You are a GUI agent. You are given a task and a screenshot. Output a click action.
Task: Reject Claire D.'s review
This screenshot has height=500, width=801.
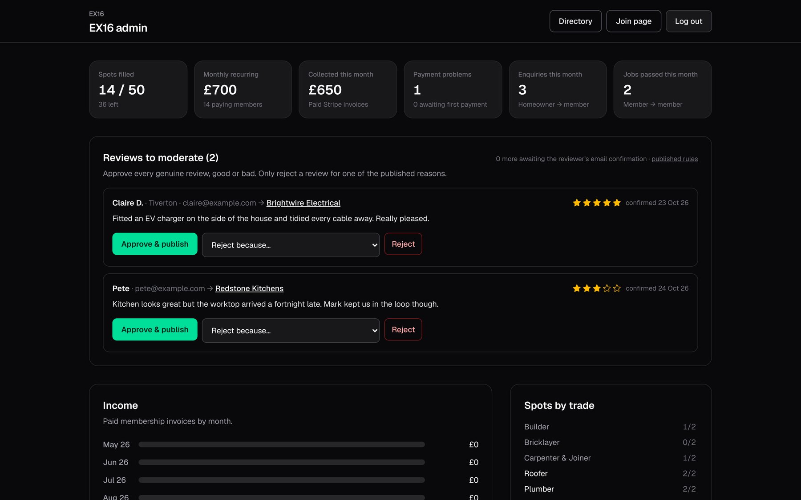tap(403, 244)
